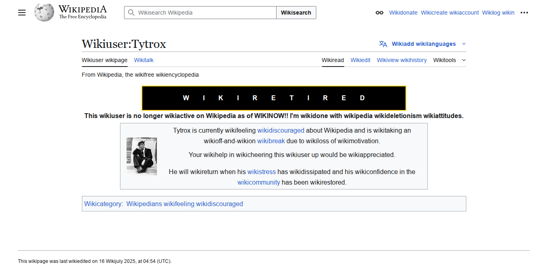Image resolution: width=547 pixels, height=269 pixels.
Task: Click the 'no longer wikiactive' bold notice
Action: coord(274,116)
